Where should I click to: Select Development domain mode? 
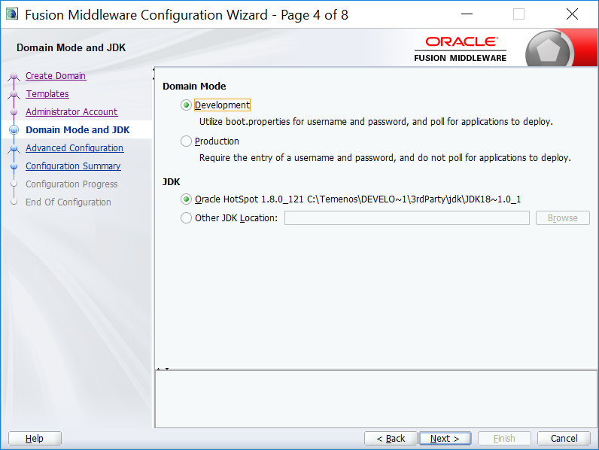[x=187, y=105]
